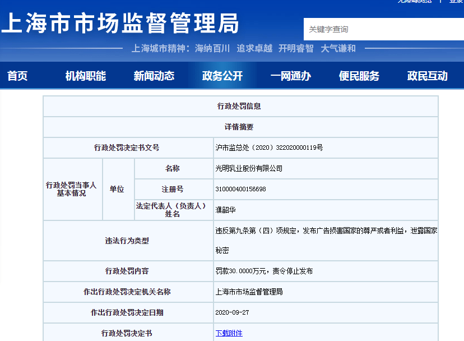Click the 上海市市场监督管理局 site title
Screen dimensions: 464x341
pyautogui.click(x=120, y=23)
